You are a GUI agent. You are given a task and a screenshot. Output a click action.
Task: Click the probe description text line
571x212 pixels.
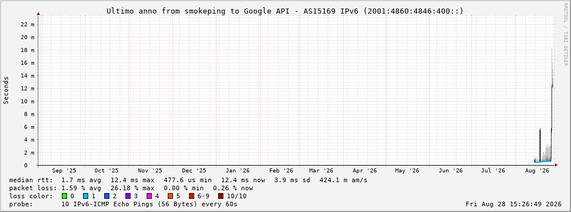[123, 204]
